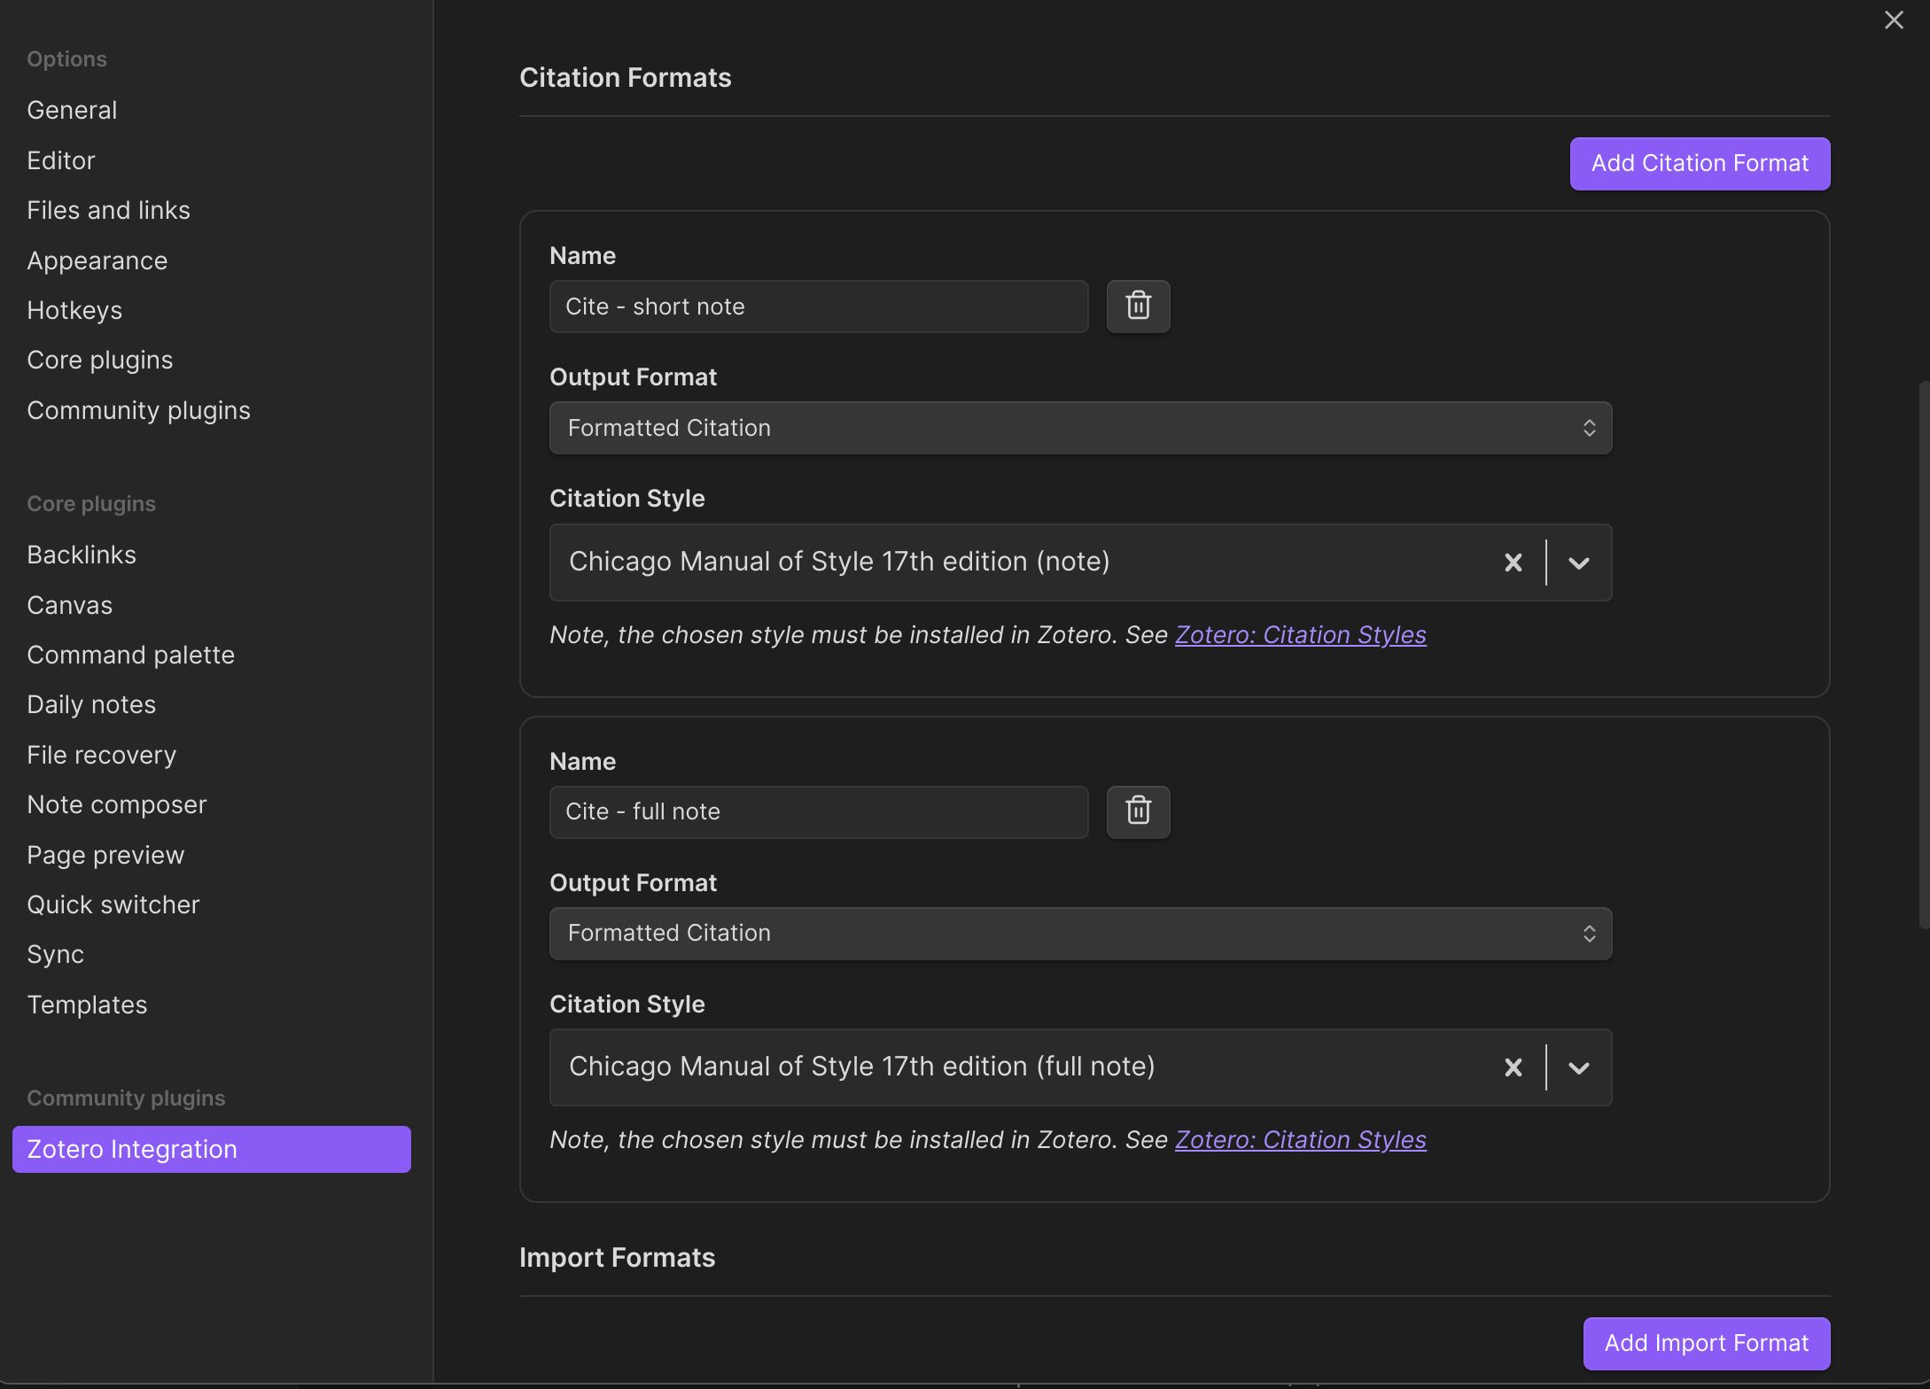The width and height of the screenshot is (1930, 1389).
Task: Select Daily notes plugin options
Action: pos(91,704)
